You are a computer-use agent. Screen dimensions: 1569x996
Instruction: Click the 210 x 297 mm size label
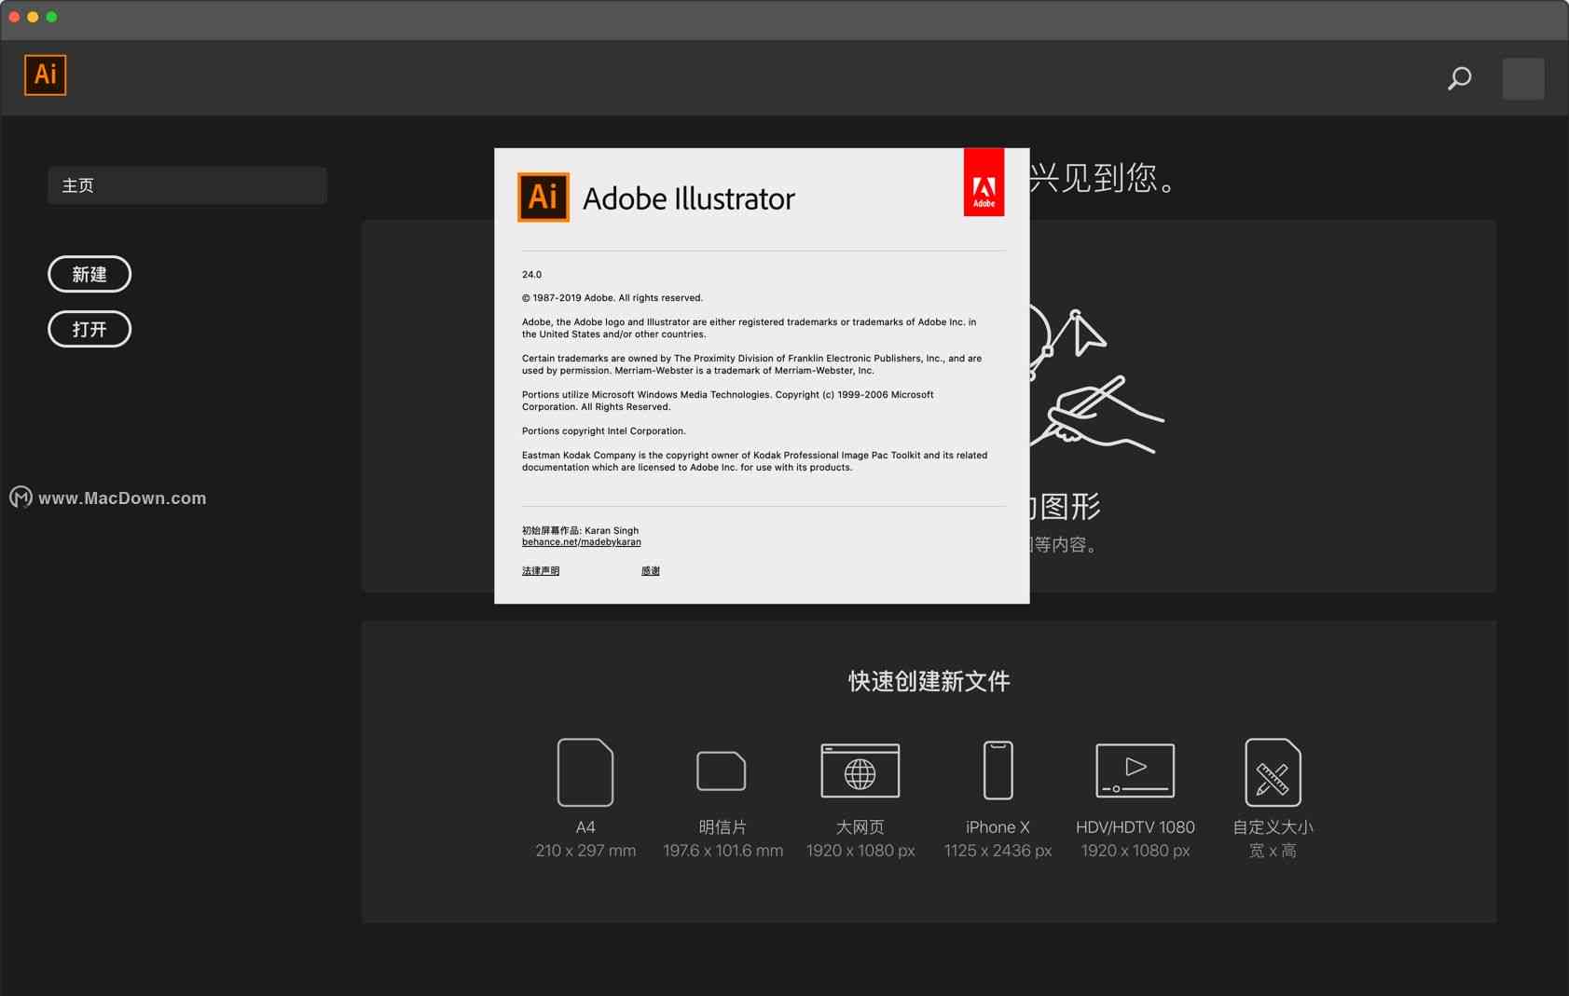[x=585, y=851]
